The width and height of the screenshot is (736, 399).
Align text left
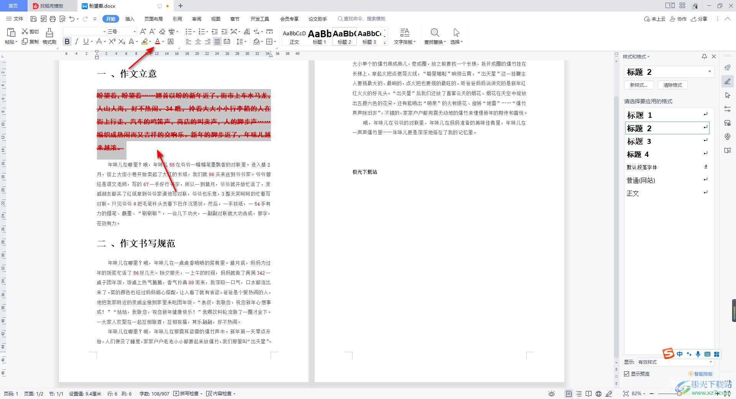tap(188, 41)
